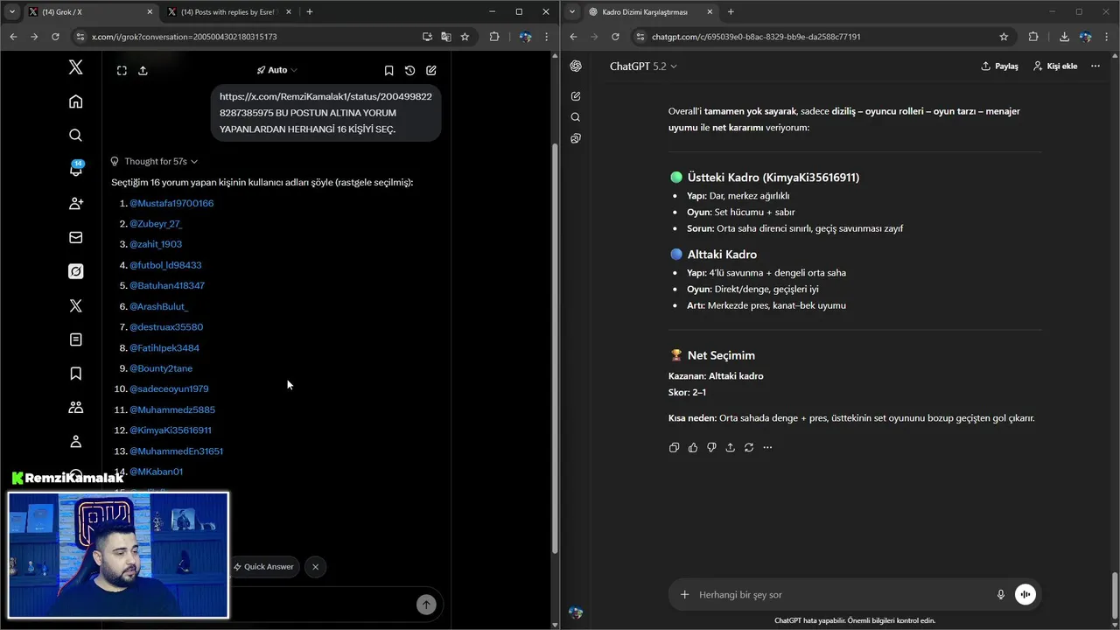Screen dimensions: 1120x630
Task: Click the dictation microphone in ChatGPT
Action: (x=1001, y=594)
